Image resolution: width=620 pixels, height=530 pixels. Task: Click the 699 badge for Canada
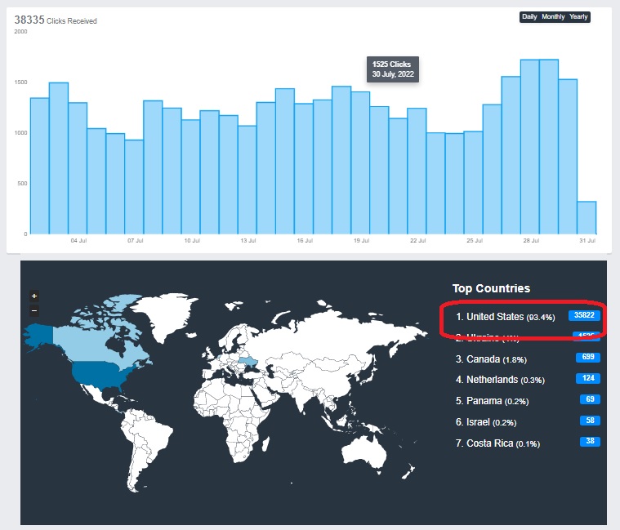[x=588, y=358]
